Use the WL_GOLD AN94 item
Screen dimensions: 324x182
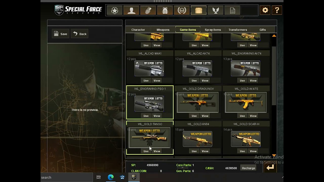tap(194, 151)
